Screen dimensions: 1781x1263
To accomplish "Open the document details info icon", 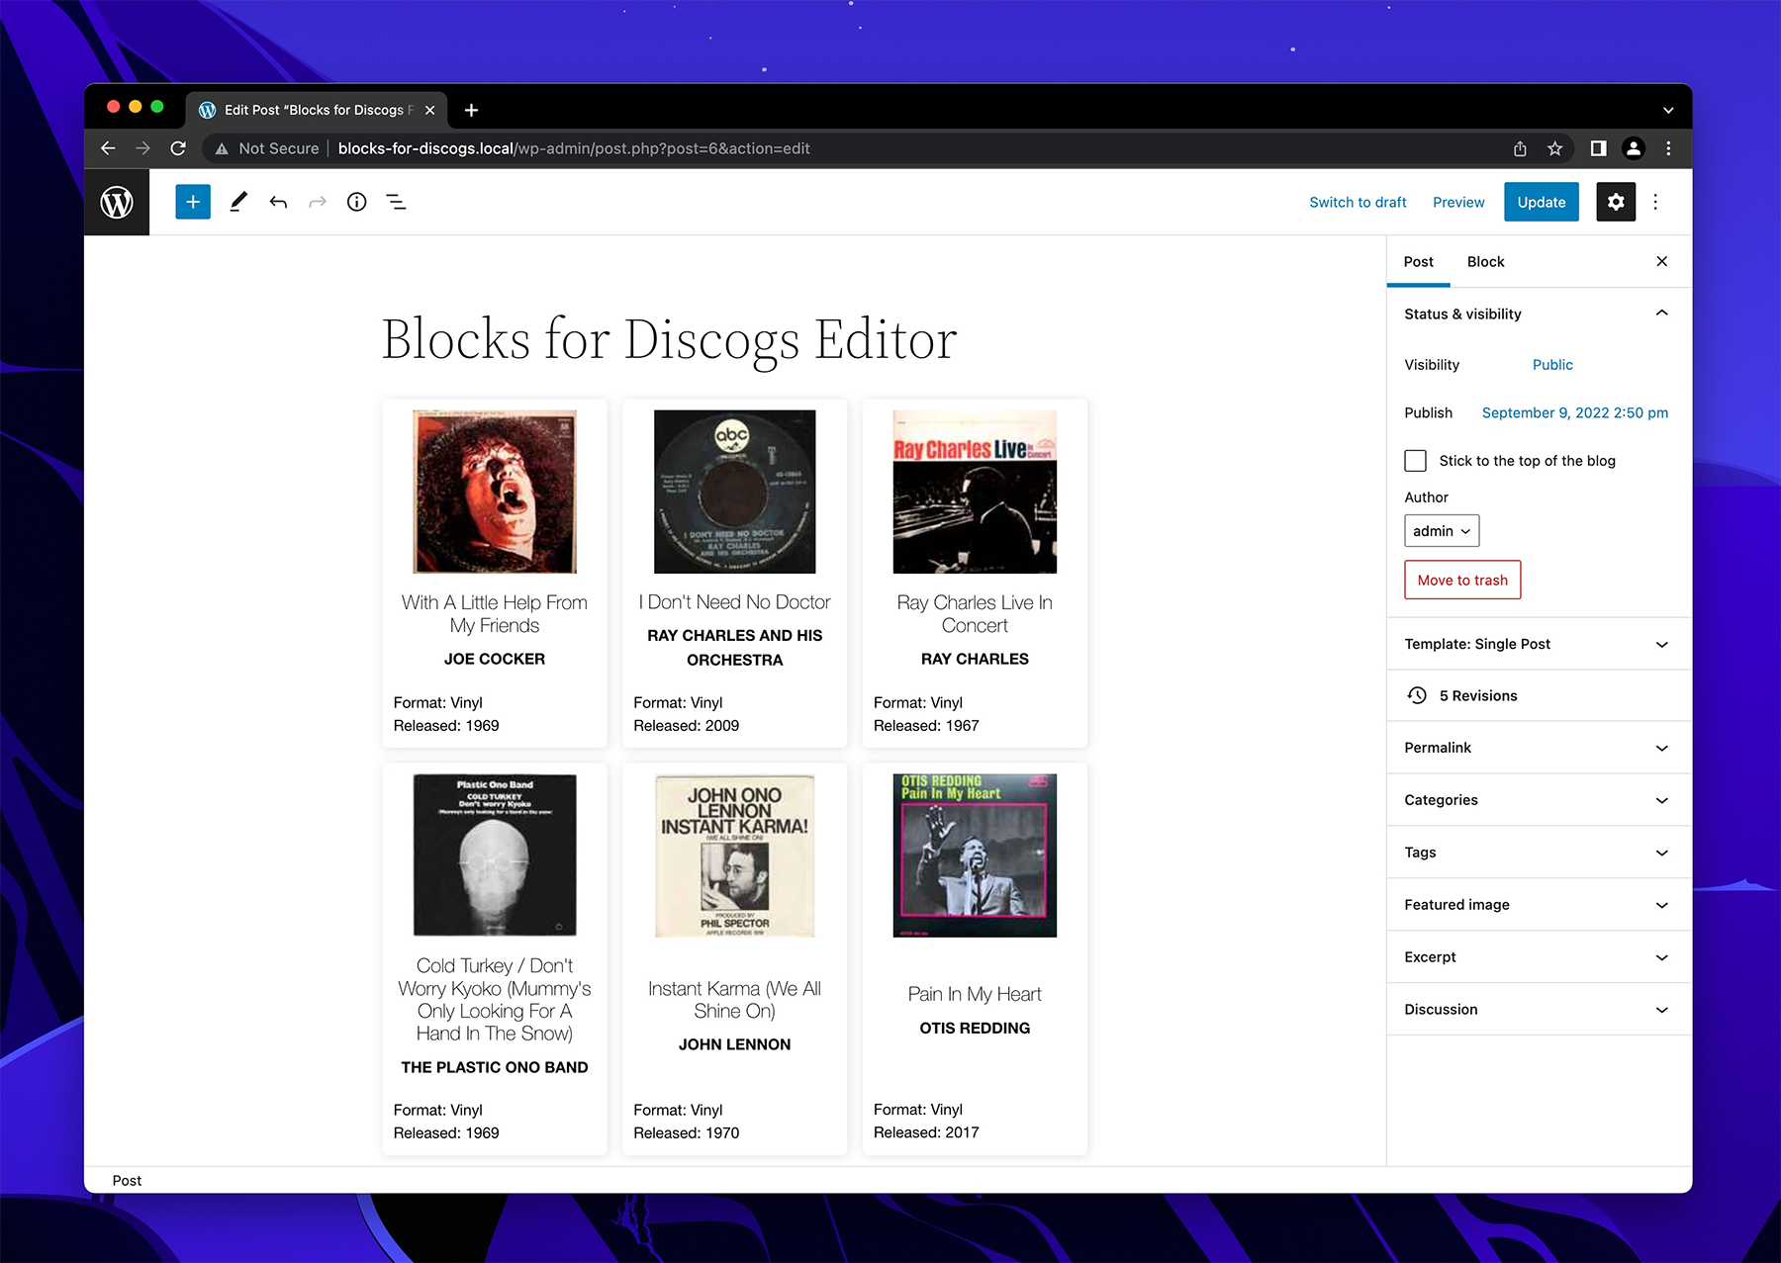I will point(356,203).
